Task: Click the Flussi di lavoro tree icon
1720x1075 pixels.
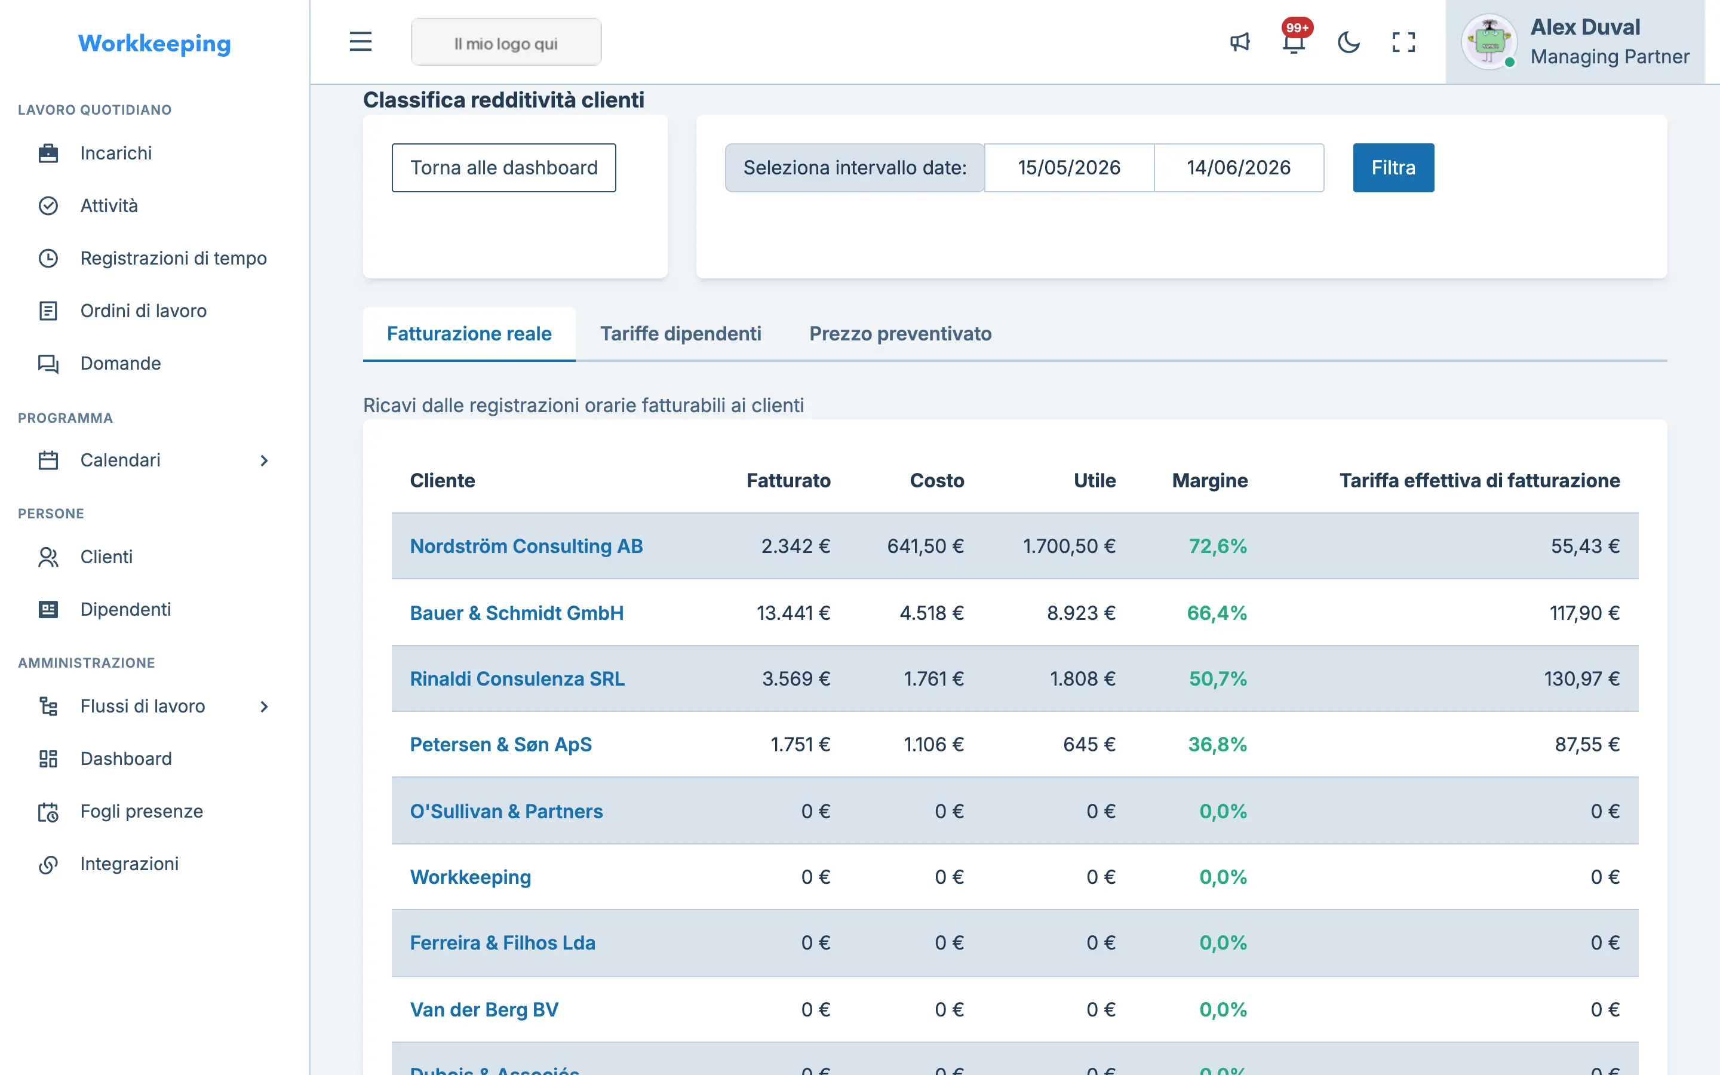Action: (48, 706)
